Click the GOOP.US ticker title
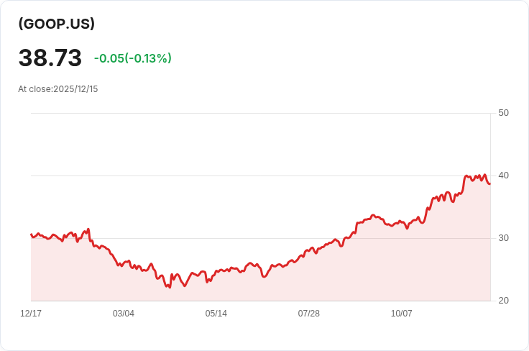 (57, 24)
